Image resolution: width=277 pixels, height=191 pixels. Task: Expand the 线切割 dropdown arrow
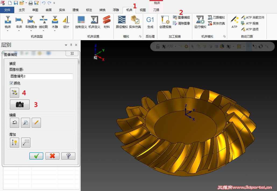point(43,31)
